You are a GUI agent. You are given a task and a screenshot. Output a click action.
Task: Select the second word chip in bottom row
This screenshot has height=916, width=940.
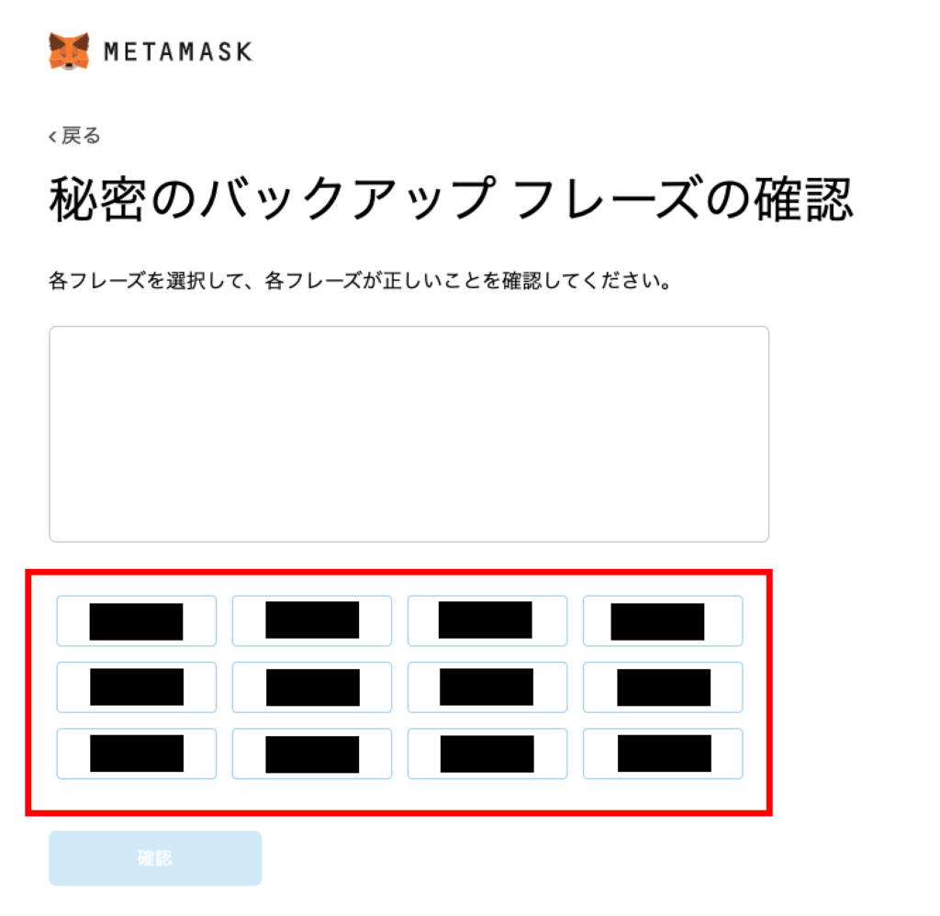[312, 754]
